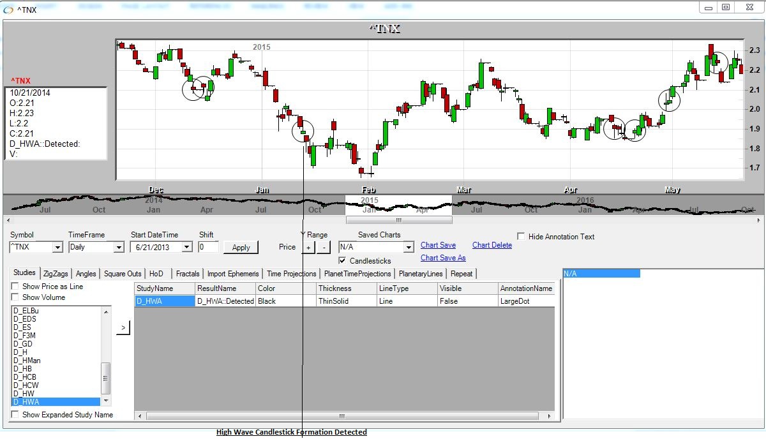Open the Symbol dropdown
Viewport: 766px width, 448px height.
[x=57, y=248]
